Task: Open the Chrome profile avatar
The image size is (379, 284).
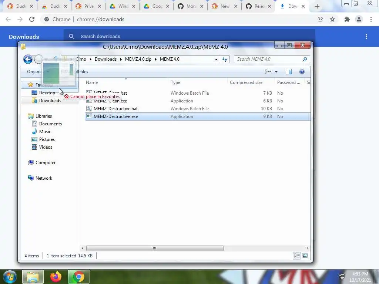Action: (359, 19)
